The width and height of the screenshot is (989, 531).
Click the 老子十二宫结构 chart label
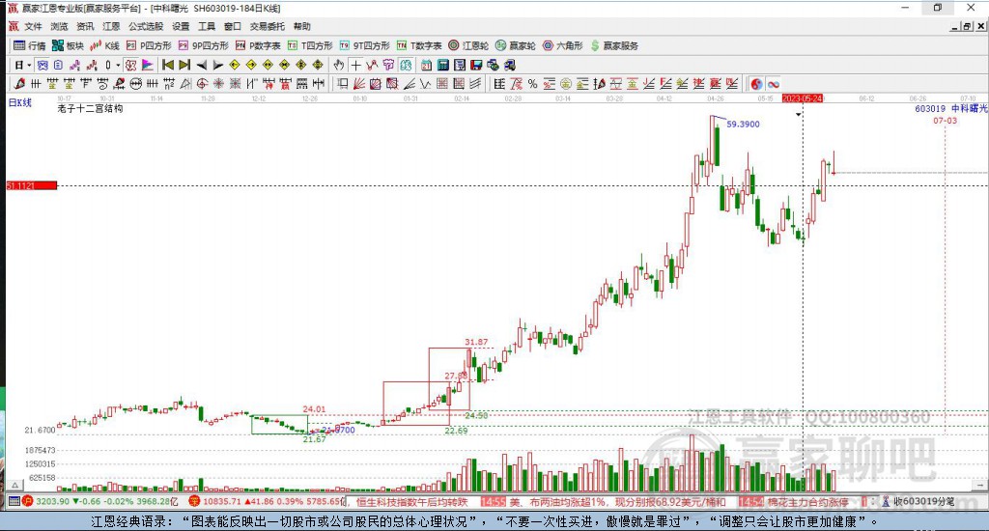coord(90,108)
